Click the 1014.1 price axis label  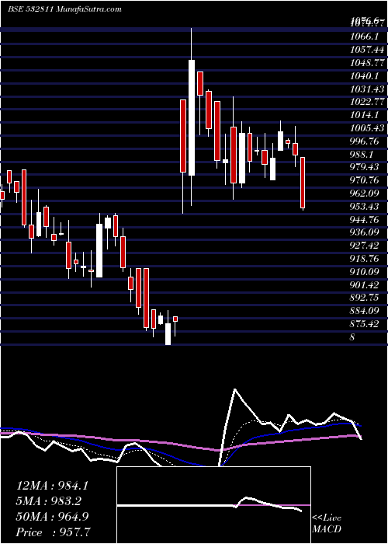362,114
